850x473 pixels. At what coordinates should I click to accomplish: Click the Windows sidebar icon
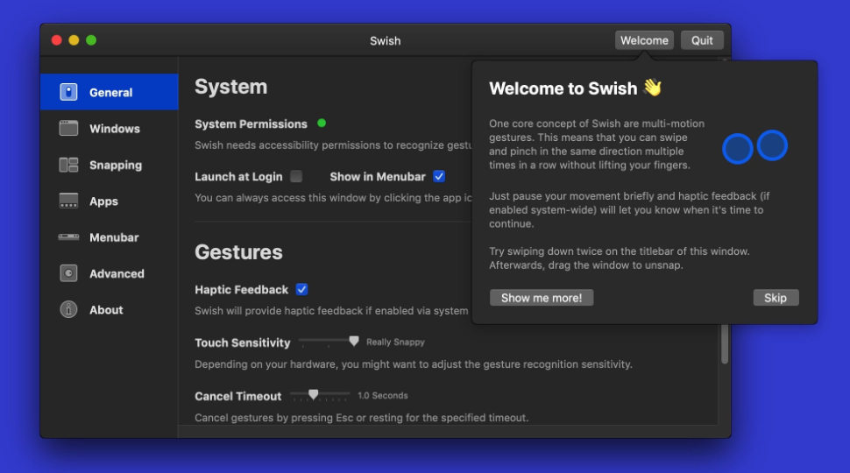[68, 129]
